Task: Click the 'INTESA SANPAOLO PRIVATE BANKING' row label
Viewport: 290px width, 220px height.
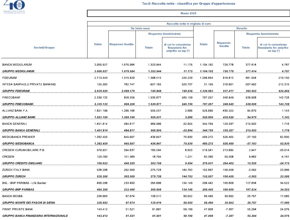Action: 29,84
